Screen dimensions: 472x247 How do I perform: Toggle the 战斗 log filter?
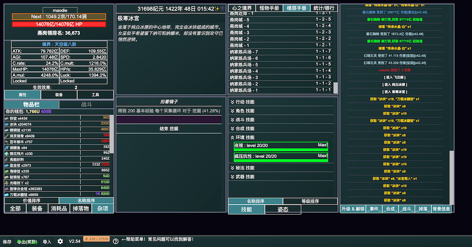click(x=407, y=209)
